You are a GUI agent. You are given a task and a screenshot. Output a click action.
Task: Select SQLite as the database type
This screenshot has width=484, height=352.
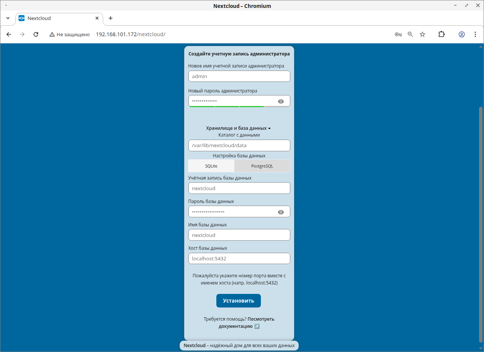[x=211, y=166]
